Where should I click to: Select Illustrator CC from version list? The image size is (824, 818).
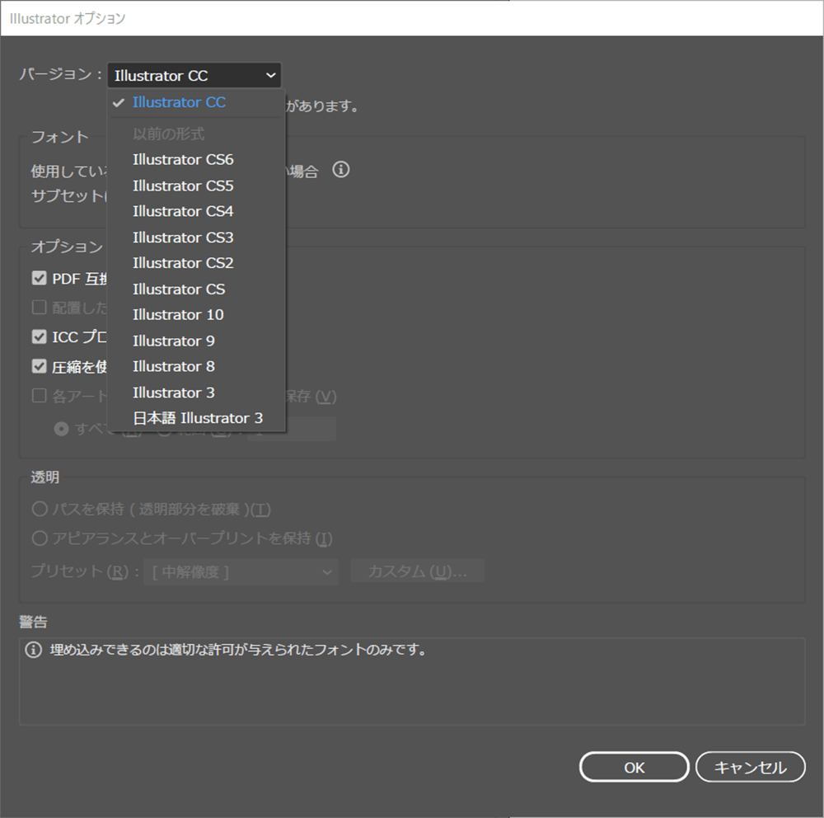pyautogui.click(x=197, y=102)
